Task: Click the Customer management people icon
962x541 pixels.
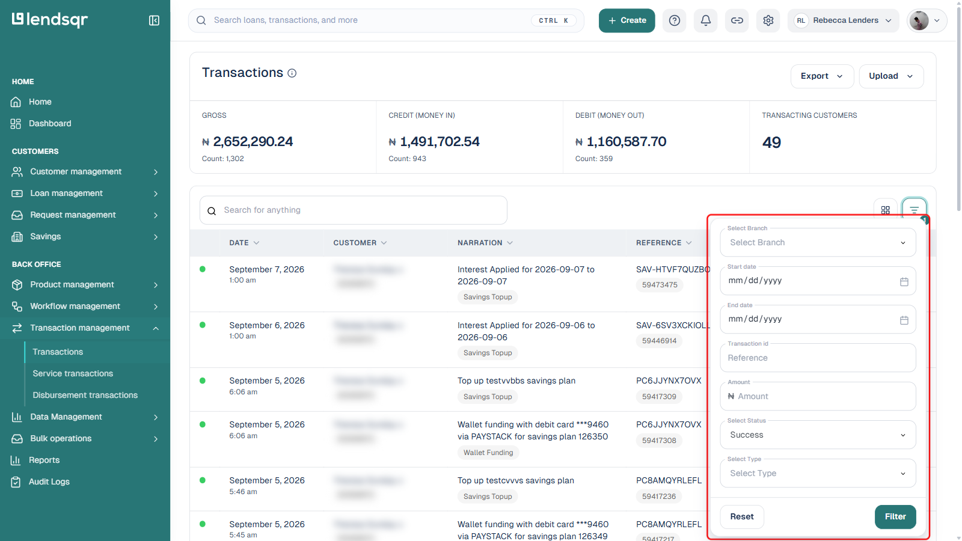Action: tap(17, 172)
